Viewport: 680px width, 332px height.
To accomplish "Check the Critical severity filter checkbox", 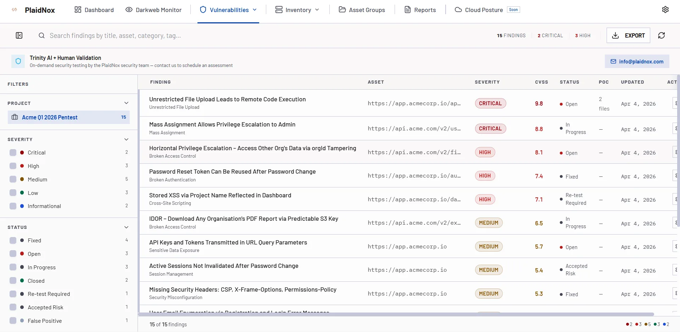I will [x=13, y=152].
